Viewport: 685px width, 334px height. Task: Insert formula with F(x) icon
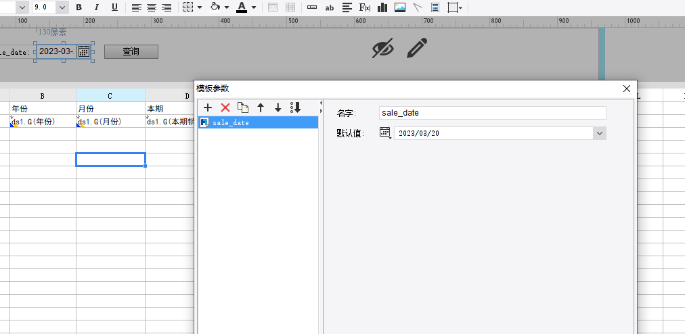pyautogui.click(x=365, y=7)
